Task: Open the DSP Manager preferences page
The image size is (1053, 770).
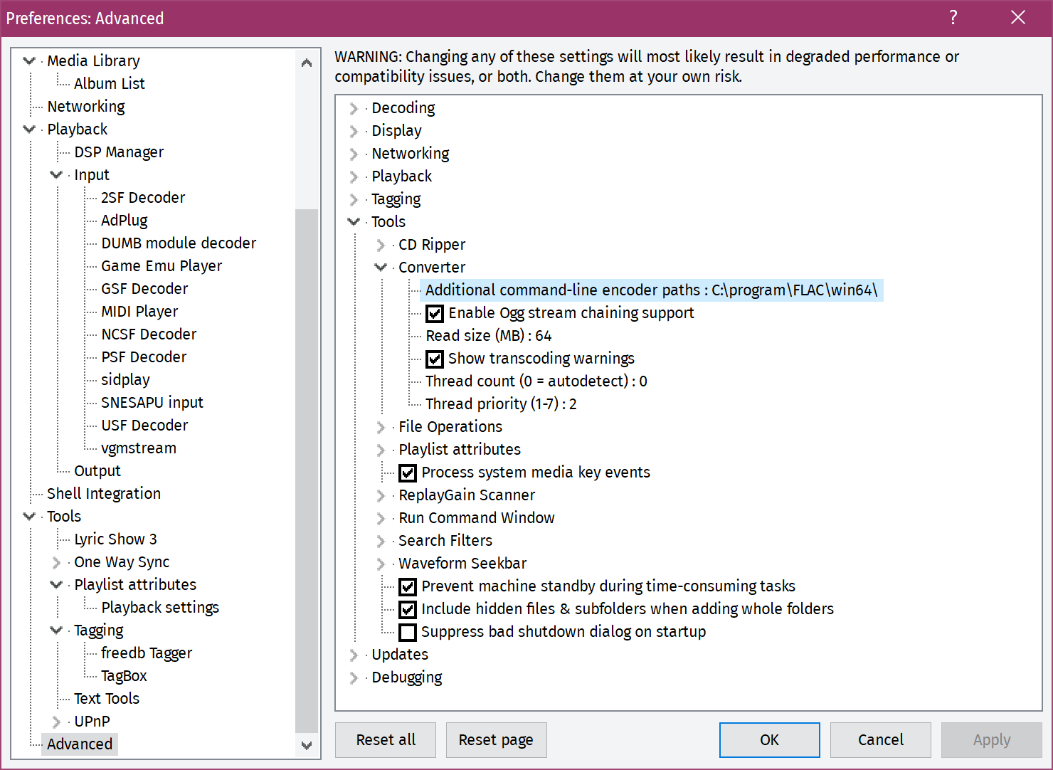Action: (x=118, y=152)
